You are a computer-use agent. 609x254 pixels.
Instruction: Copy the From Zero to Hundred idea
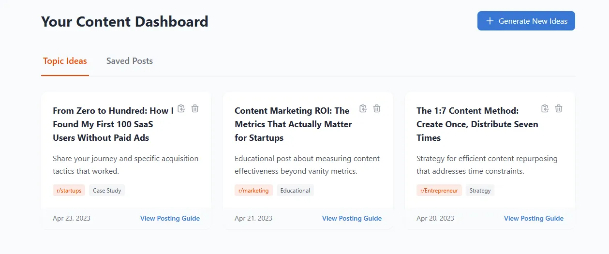(181, 108)
